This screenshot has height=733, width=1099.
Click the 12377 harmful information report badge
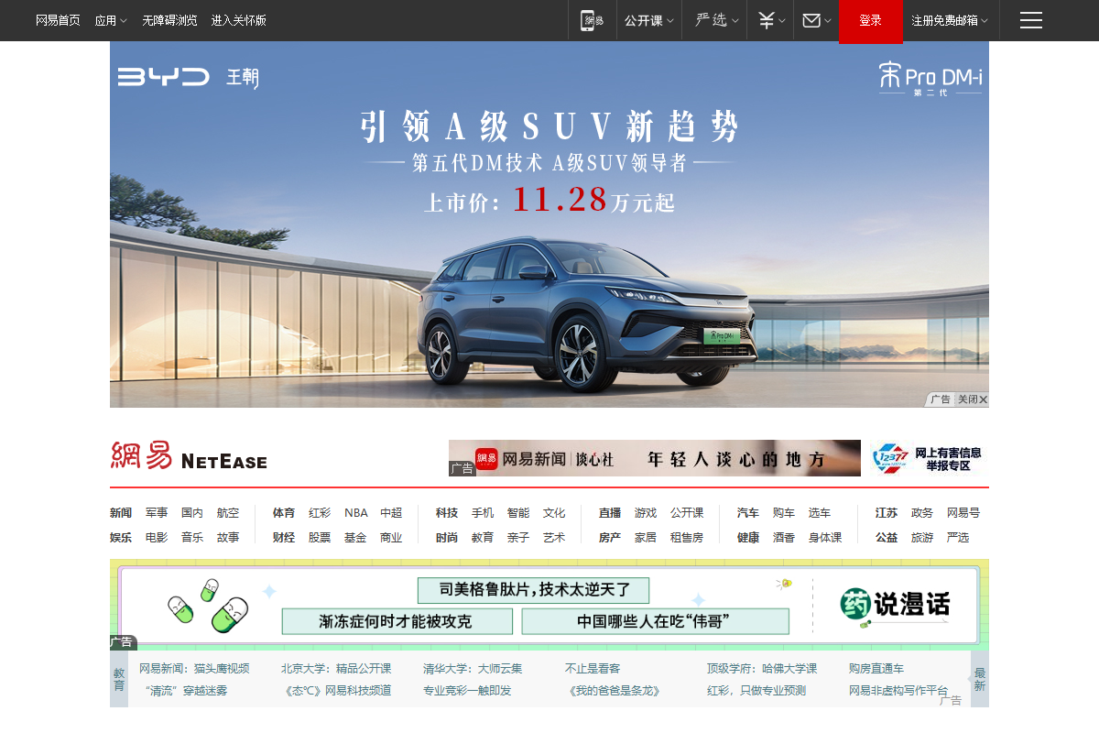click(927, 458)
